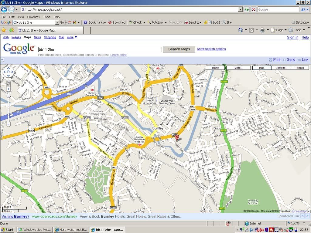Click Add to Favorites star-plus icon

12,30
